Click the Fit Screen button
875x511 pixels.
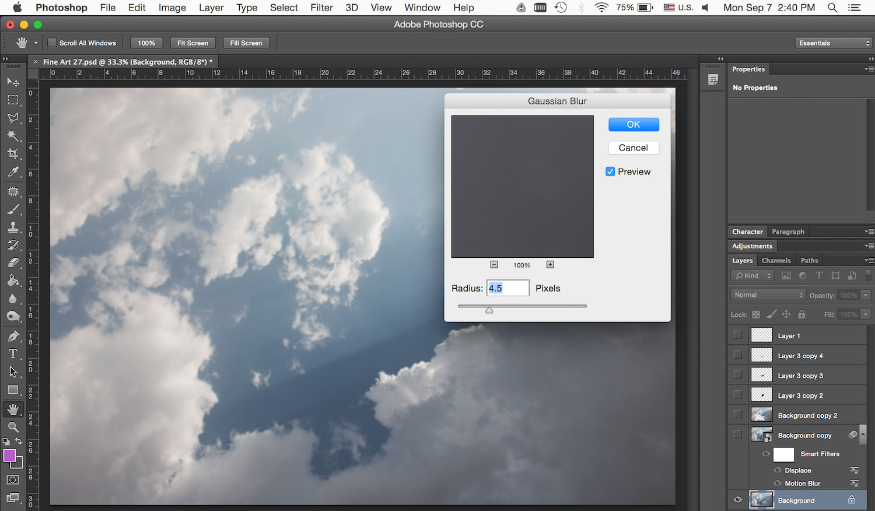click(192, 43)
